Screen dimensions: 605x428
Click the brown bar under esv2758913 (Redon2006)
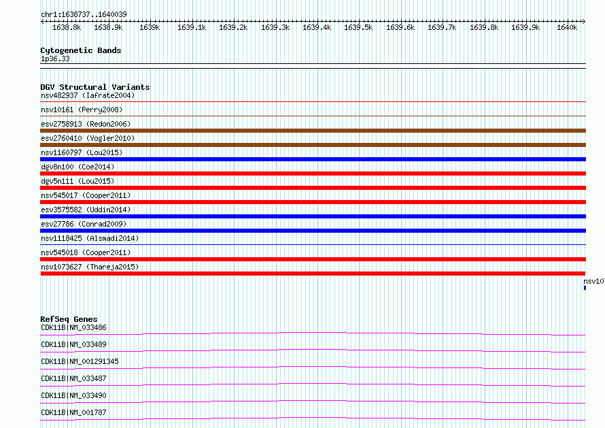coord(313,131)
